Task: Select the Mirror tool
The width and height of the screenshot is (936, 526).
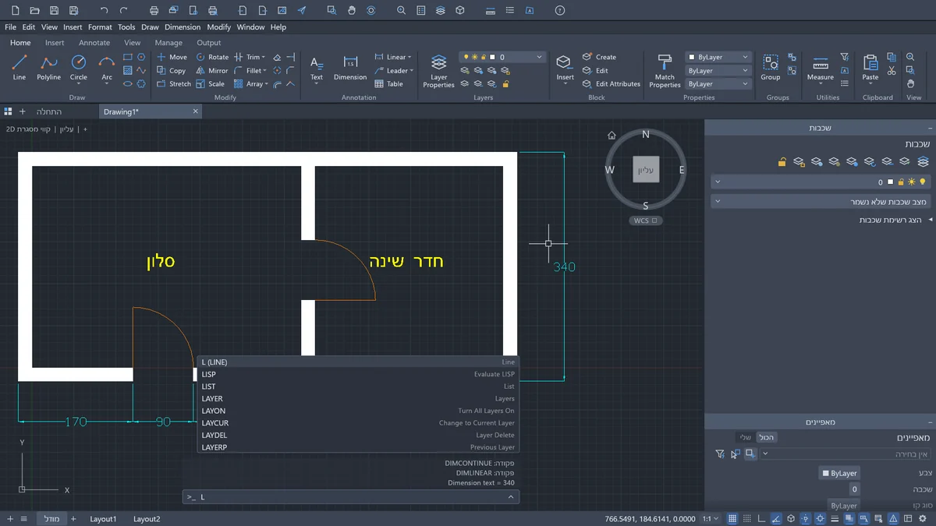Action: click(x=212, y=70)
